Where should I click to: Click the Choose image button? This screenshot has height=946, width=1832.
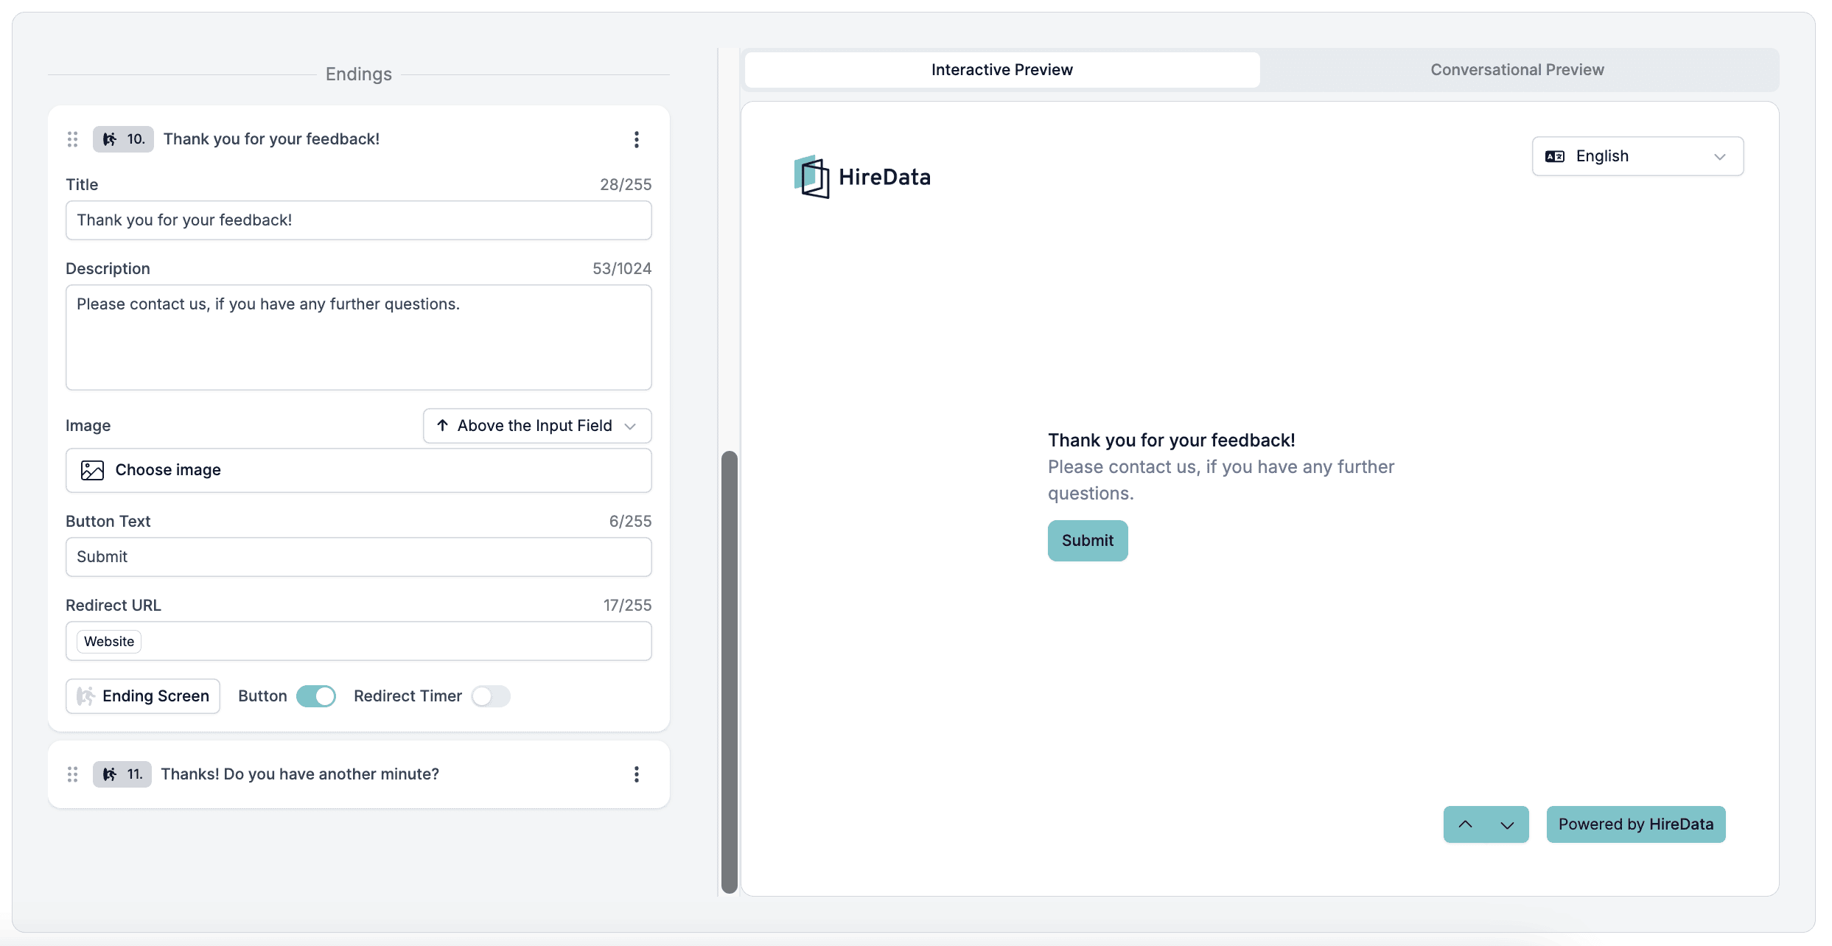click(359, 470)
